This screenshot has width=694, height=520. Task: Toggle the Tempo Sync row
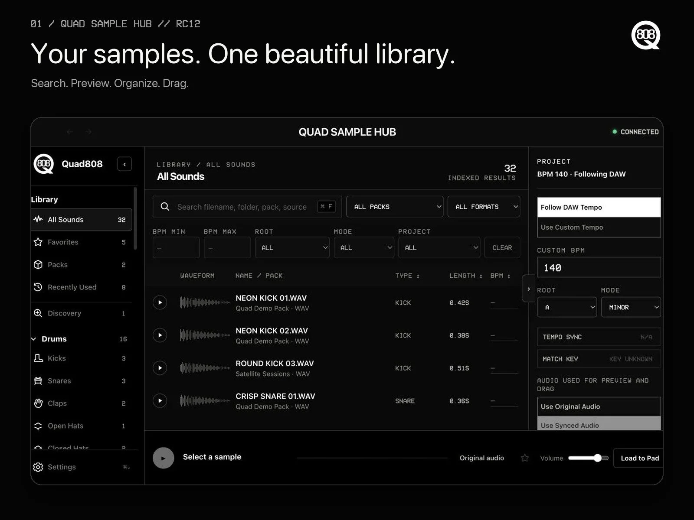coord(599,337)
